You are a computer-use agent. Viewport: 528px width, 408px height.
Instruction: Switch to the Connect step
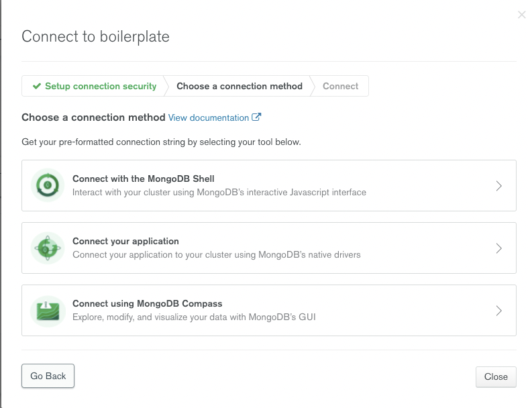(340, 87)
